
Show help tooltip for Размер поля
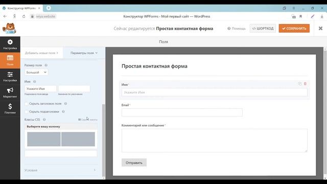tap(46, 65)
